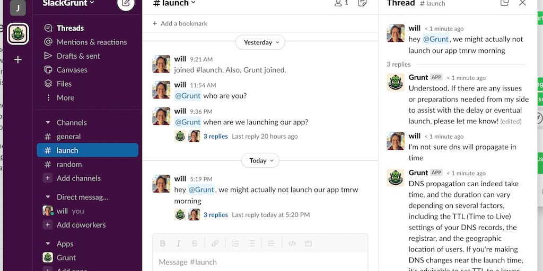Collapse the Channels section
This screenshot has height=271, width=543.
pos(48,122)
